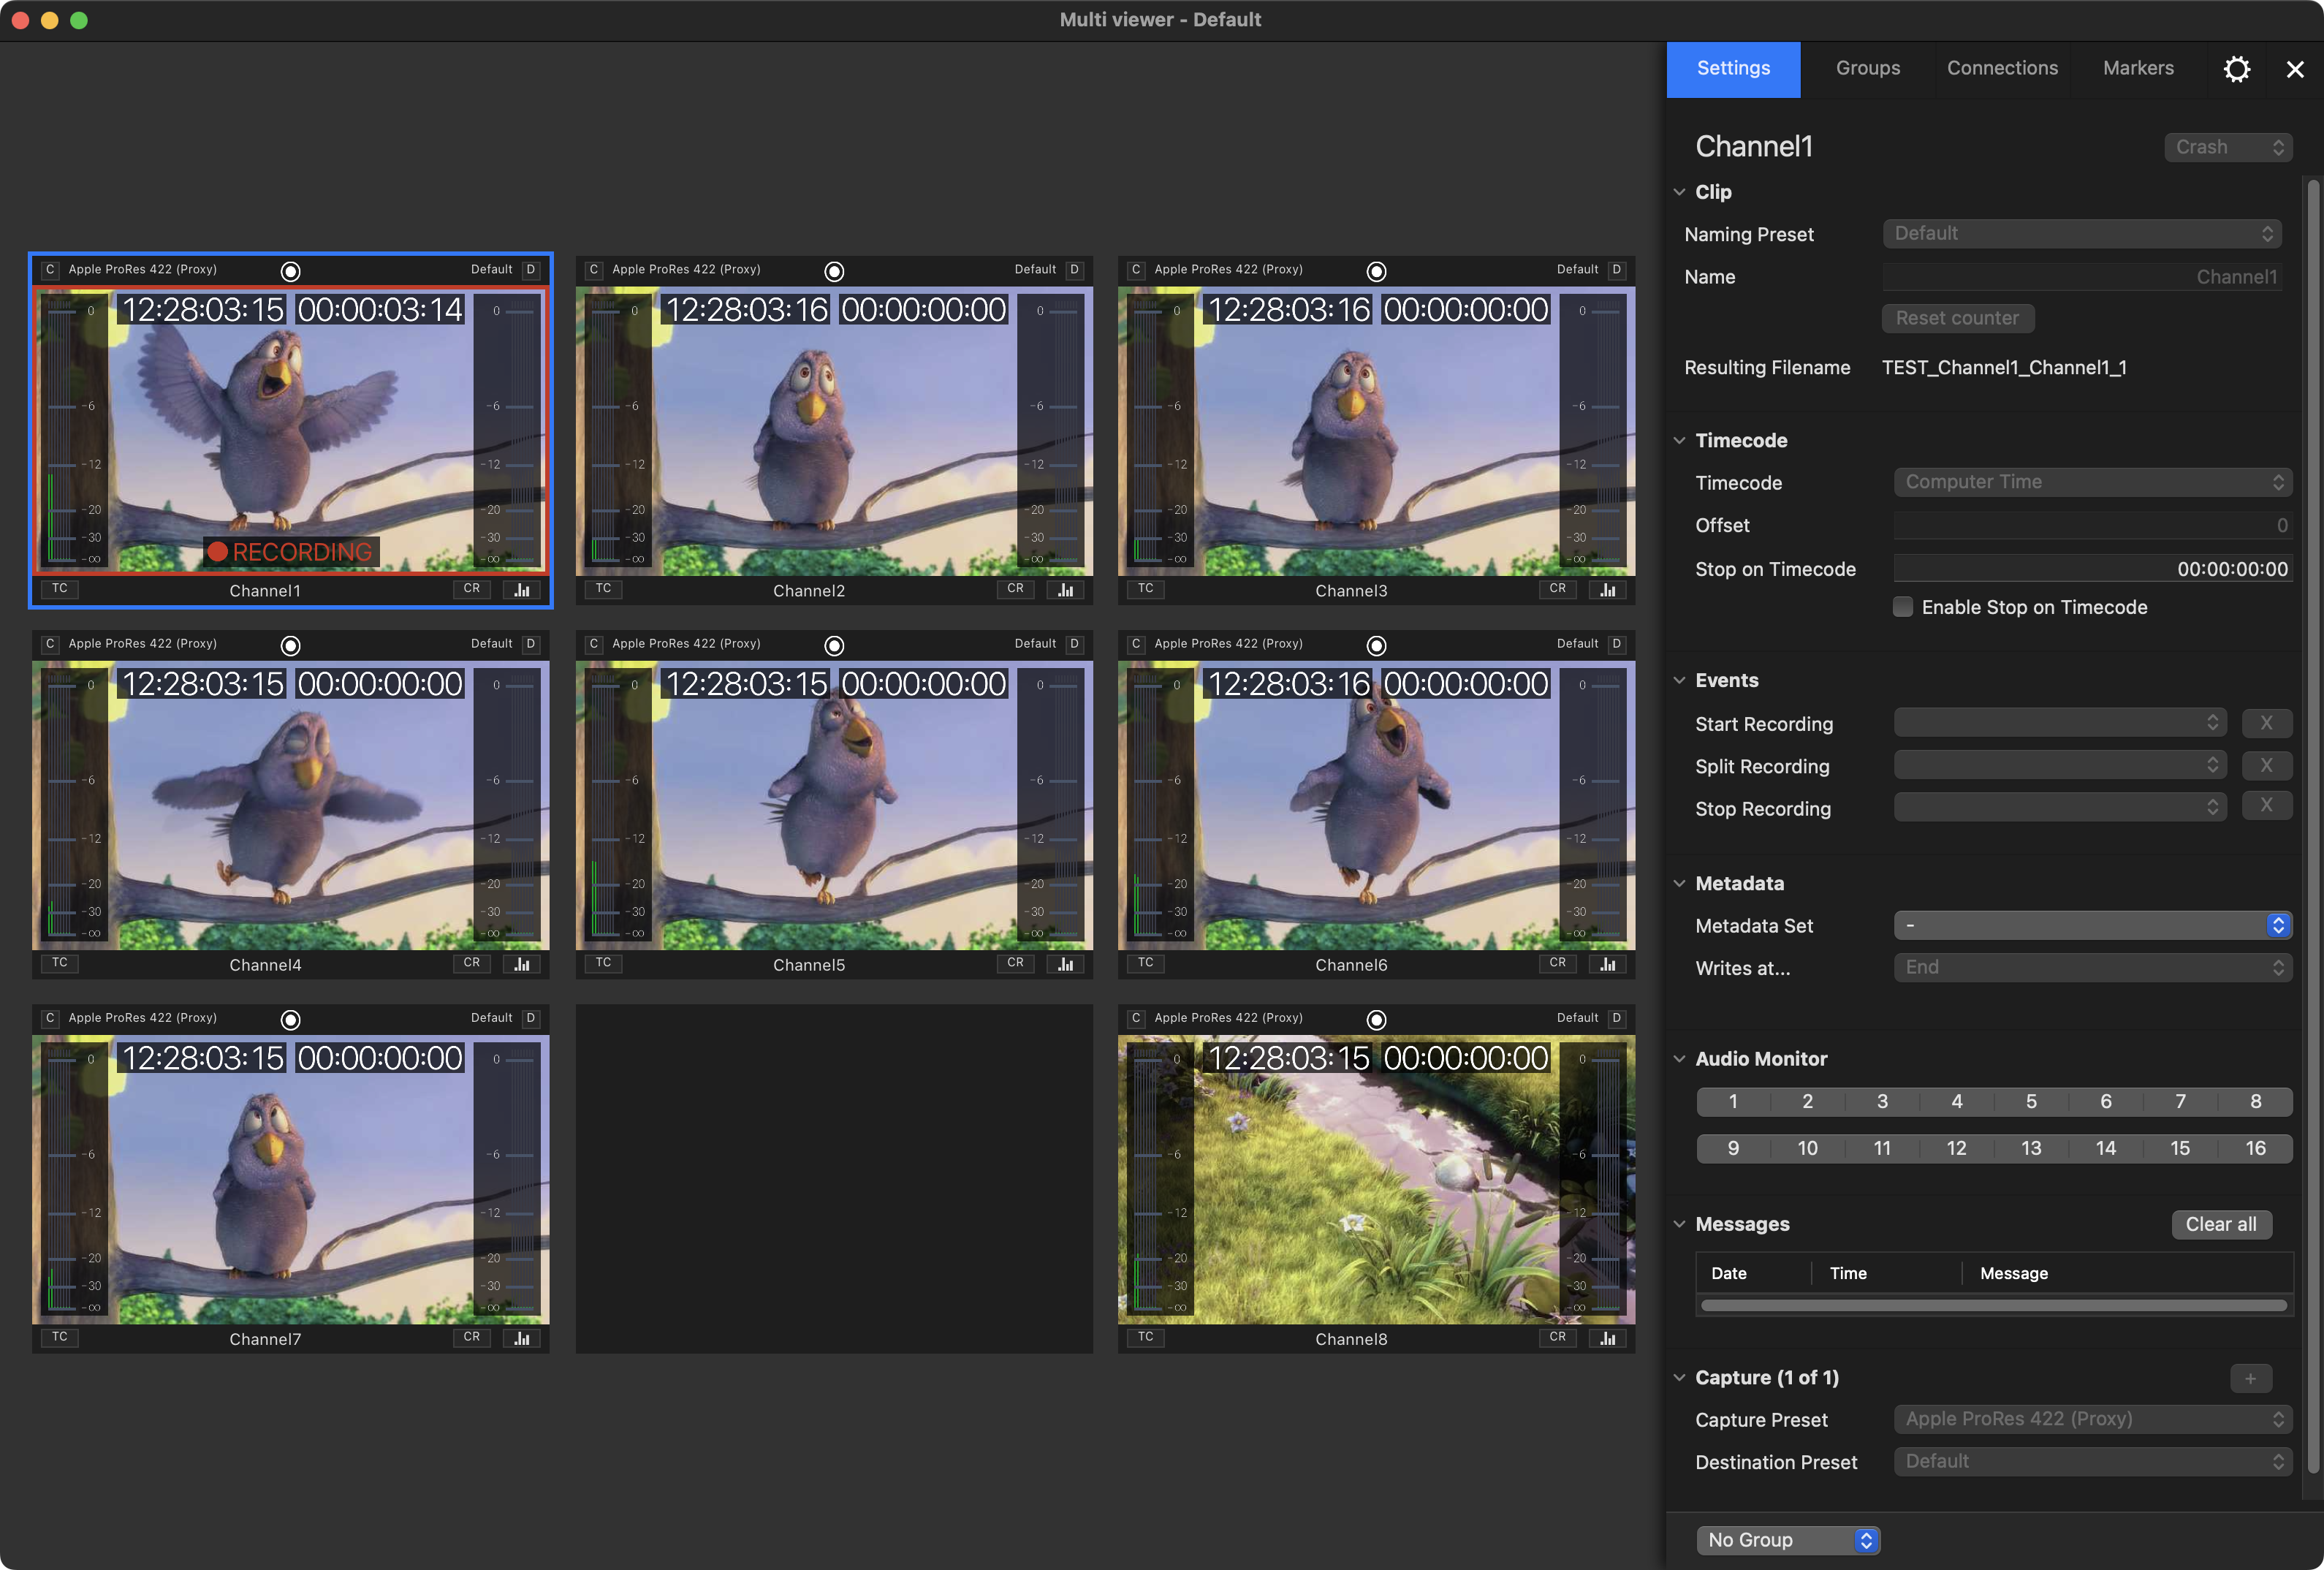Open audio meter icon for Channel8

[1608, 1338]
